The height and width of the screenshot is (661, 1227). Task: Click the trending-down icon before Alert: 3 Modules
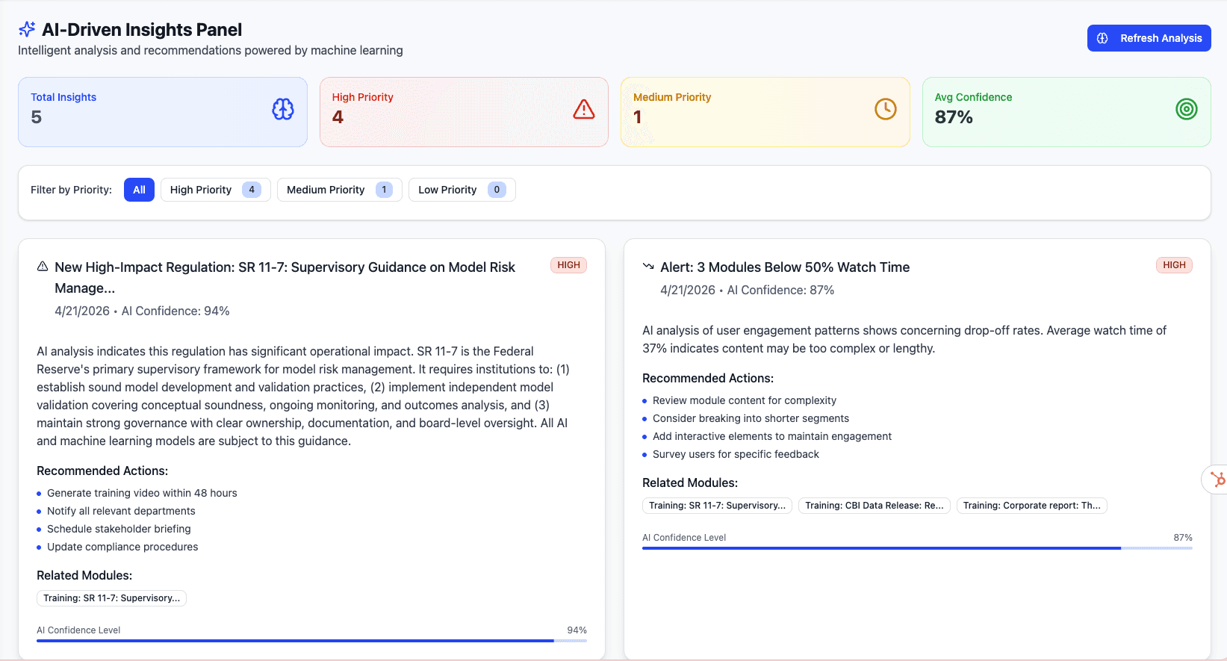pos(648,267)
